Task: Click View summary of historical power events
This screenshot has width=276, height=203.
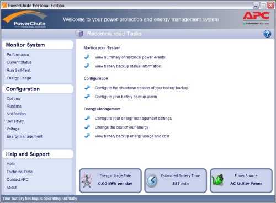Action: [130, 57]
